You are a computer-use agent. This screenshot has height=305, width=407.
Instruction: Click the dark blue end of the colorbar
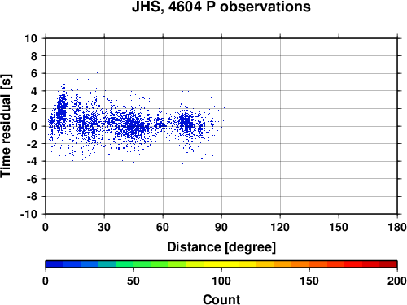coord(55,264)
